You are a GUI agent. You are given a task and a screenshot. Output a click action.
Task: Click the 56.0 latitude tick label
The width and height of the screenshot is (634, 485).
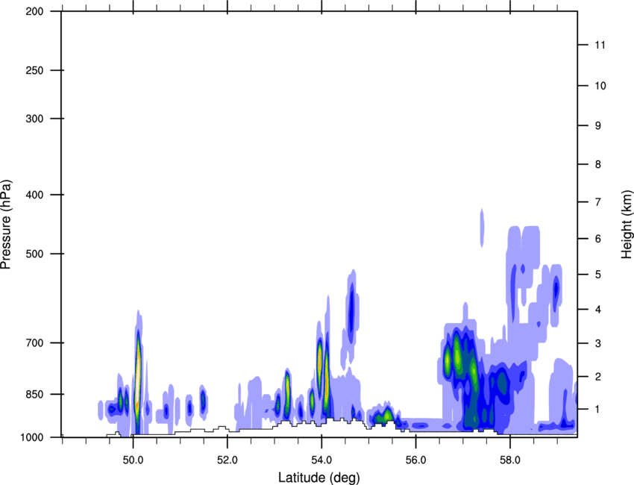(x=415, y=460)
